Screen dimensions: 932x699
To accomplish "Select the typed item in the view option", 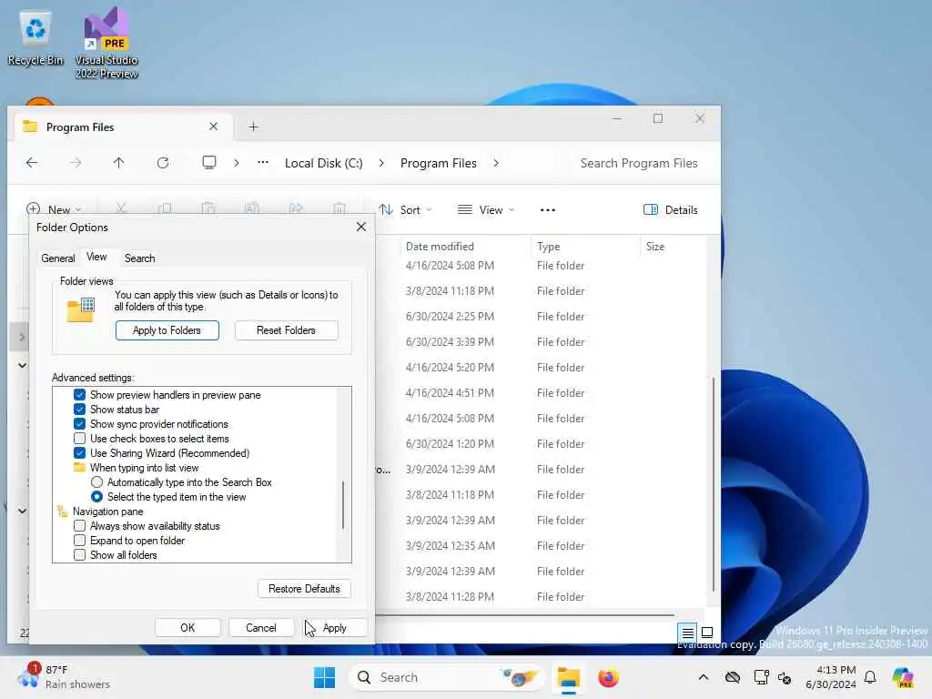I will click(96, 497).
